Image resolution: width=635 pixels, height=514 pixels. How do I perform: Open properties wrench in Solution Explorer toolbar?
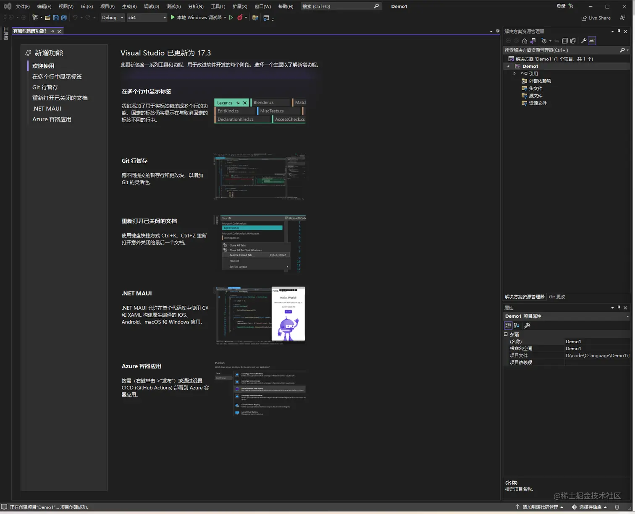(584, 41)
